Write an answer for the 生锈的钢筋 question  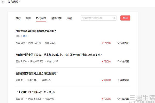pos(106,80)
